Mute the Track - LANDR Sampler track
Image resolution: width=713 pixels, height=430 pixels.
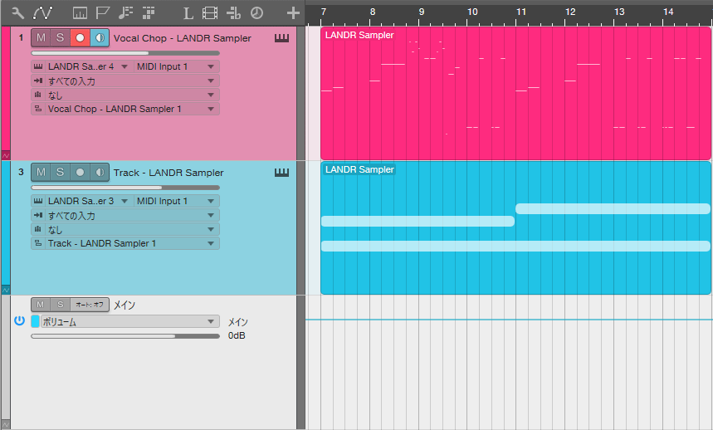pos(41,173)
